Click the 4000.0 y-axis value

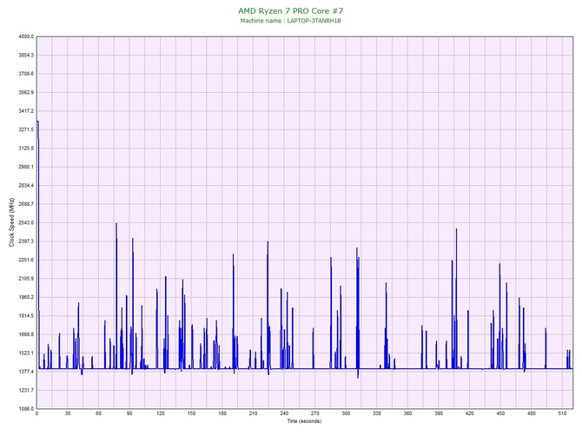[x=26, y=36]
